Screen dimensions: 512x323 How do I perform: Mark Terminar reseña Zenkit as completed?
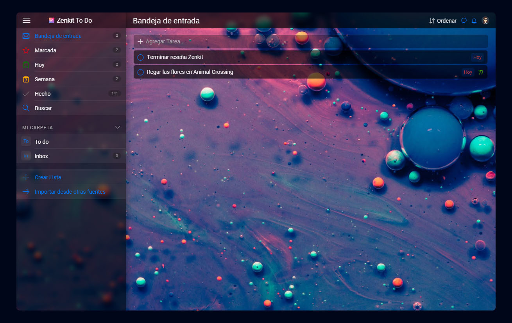point(140,57)
